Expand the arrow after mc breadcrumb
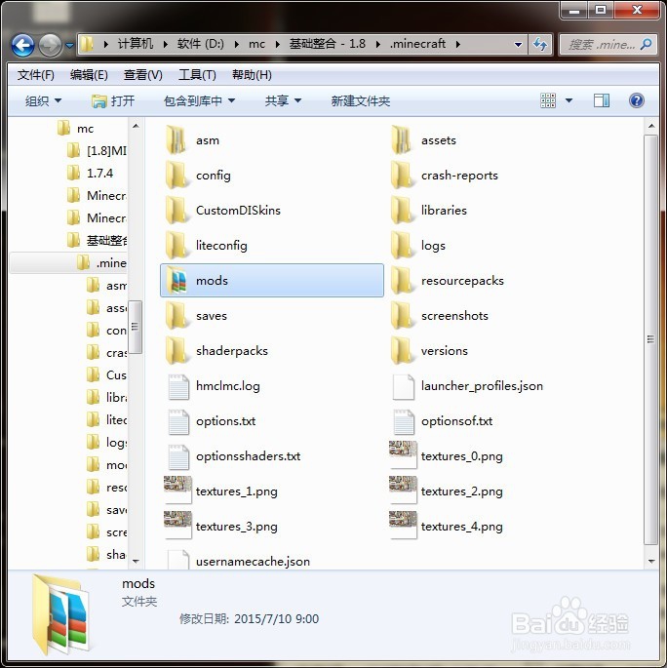667x668 pixels. point(277,44)
